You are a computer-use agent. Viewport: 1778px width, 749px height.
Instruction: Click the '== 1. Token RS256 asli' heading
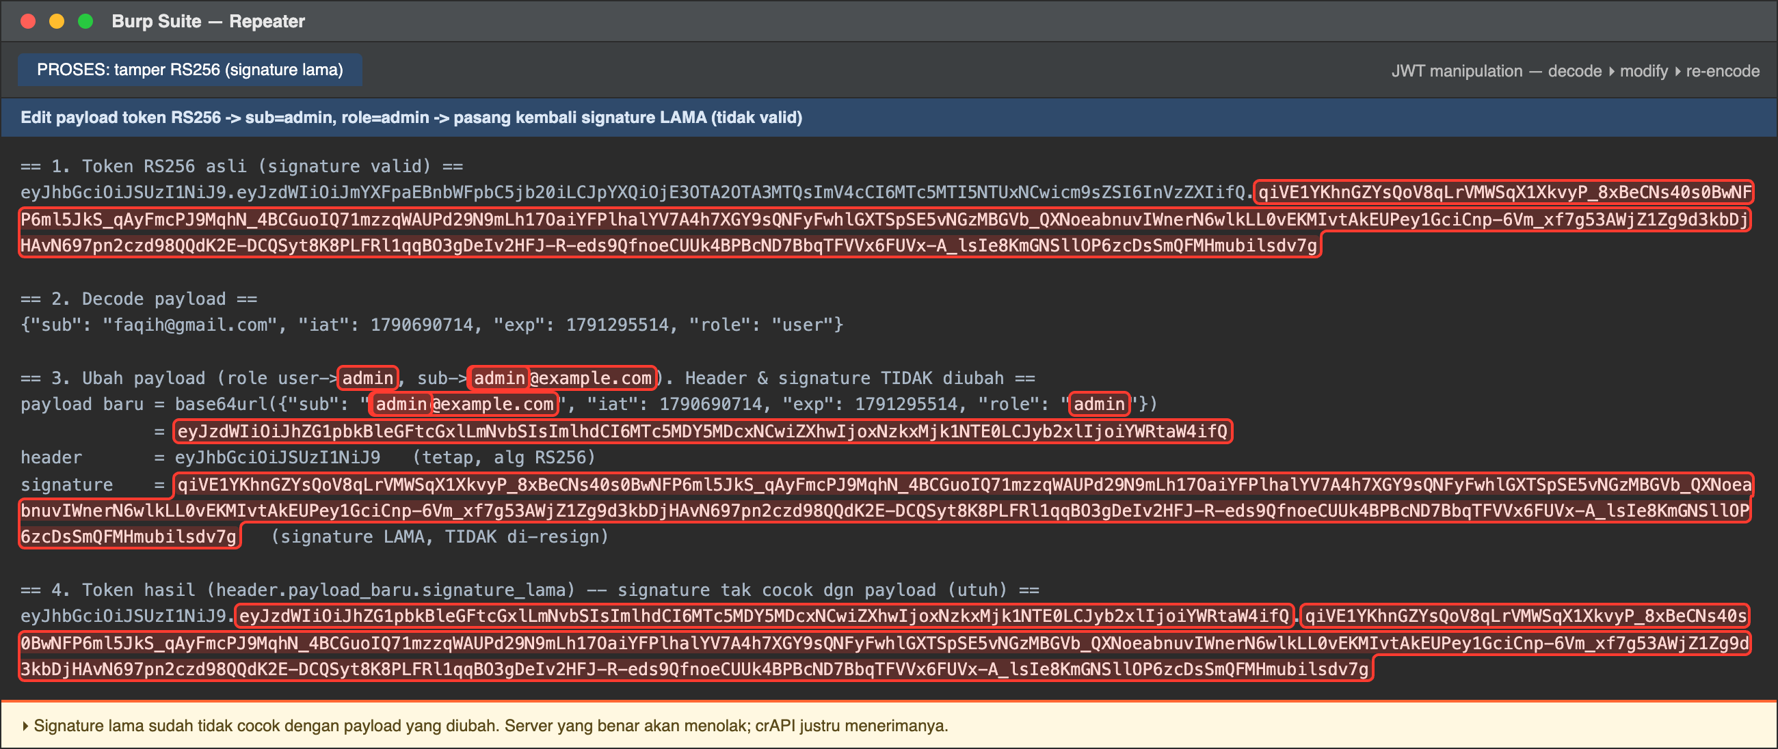point(241,166)
